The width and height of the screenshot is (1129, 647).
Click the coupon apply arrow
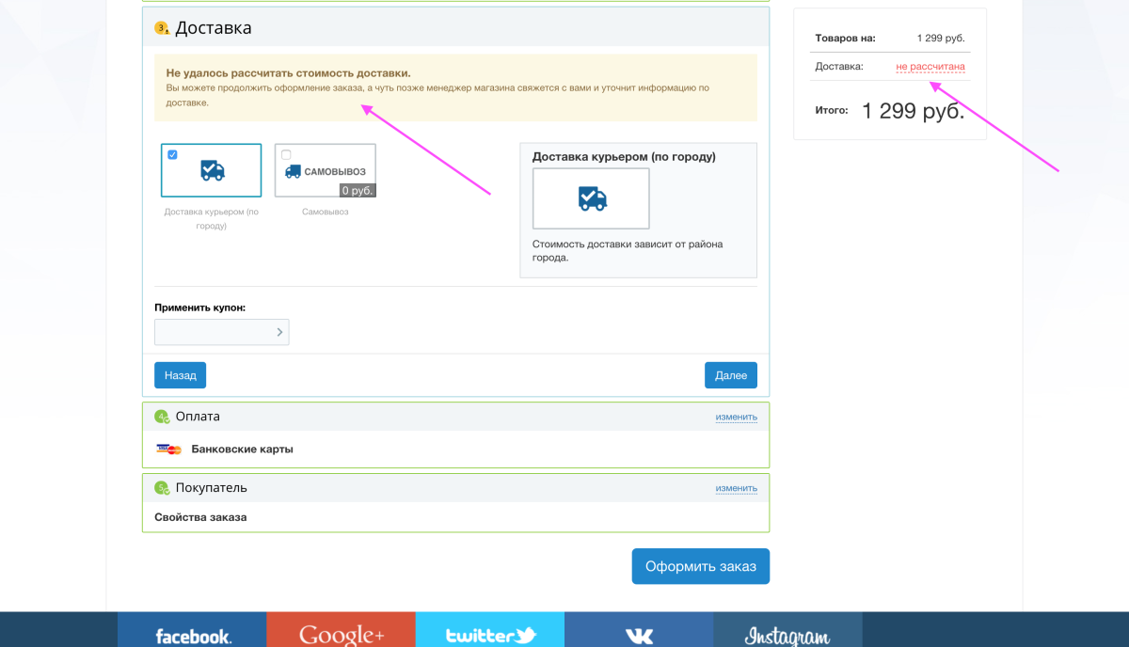(x=279, y=332)
